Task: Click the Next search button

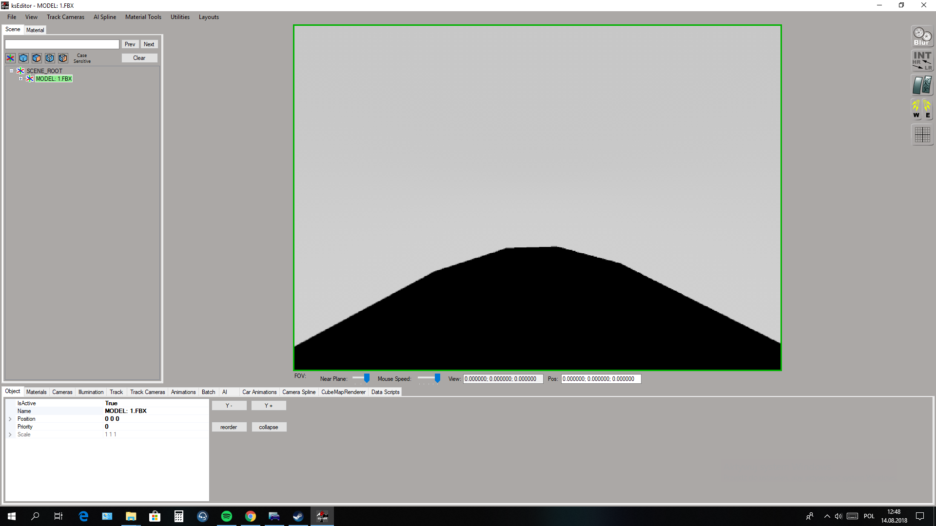Action: click(x=149, y=44)
